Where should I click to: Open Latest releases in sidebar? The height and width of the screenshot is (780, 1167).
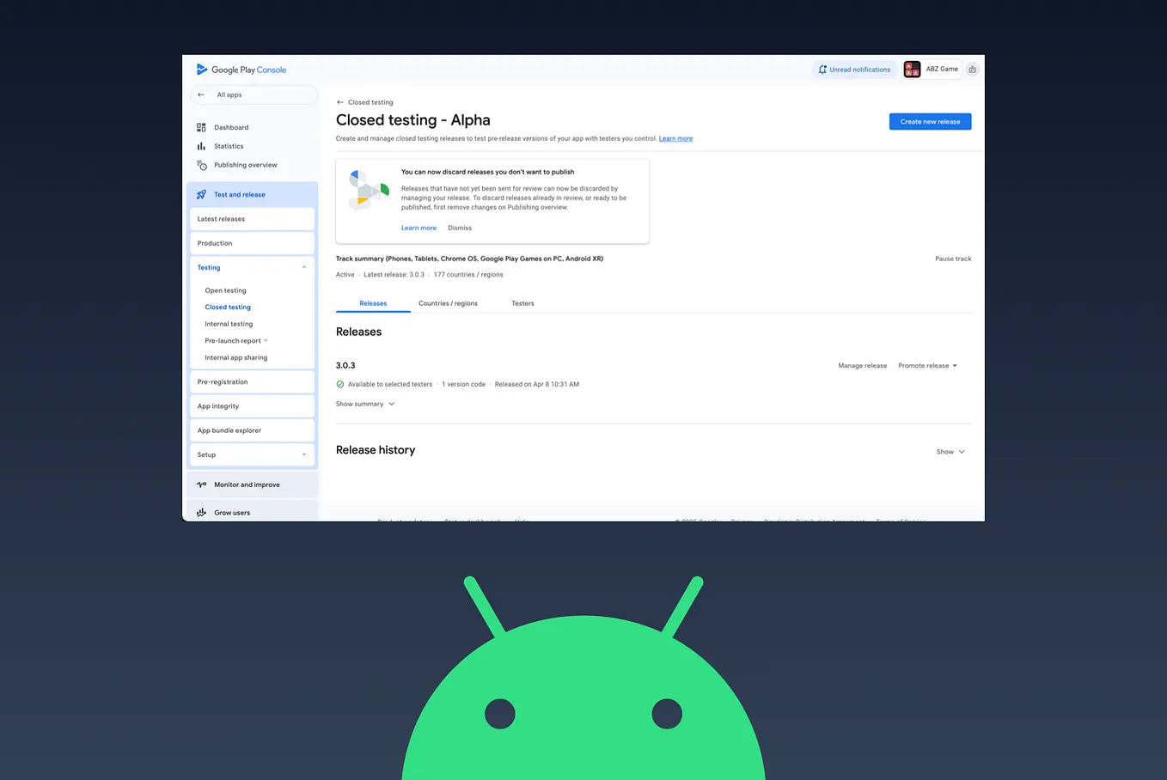click(x=252, y=219)
